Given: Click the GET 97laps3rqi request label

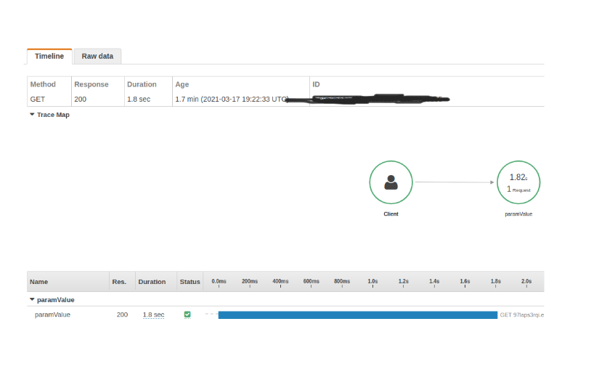Looking at the screenshot, I should click(521, 315).
